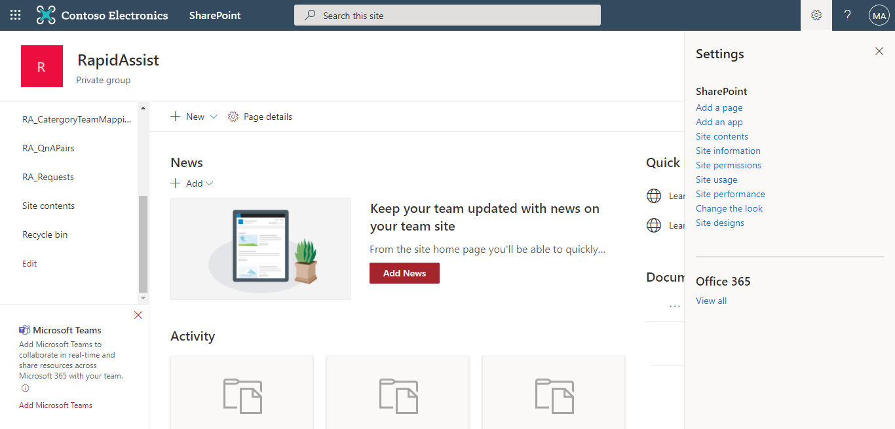Click the first globe icon under Quick links

pyautogui.click(x=654, y=195)
